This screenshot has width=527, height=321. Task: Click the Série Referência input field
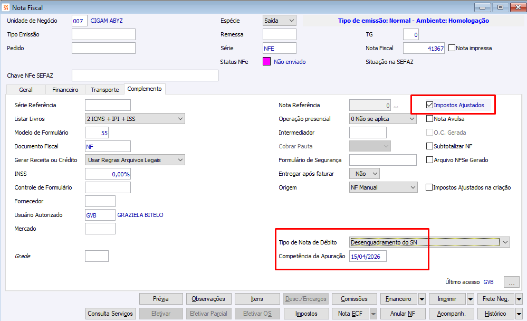coord(108,105)
